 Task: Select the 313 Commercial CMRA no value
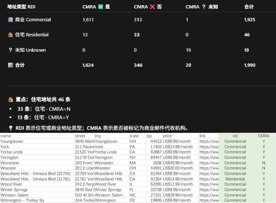point(138,20)
